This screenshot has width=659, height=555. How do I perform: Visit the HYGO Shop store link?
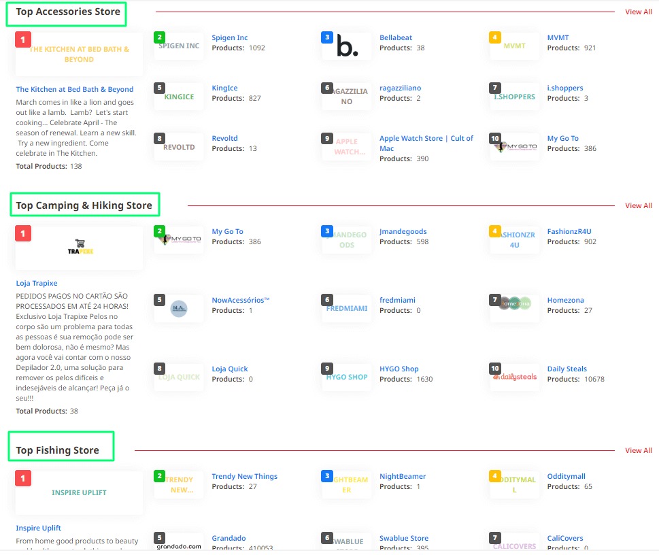(399, 369)
